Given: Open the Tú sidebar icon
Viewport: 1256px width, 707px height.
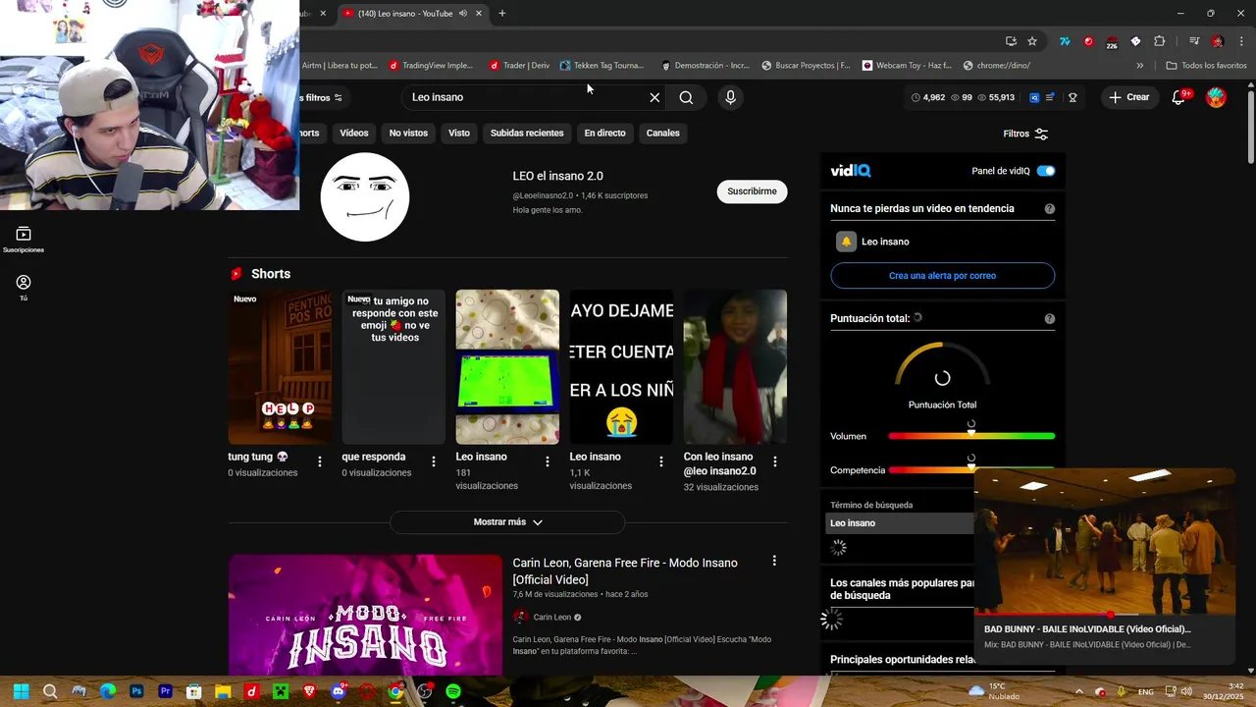Looking at the screenshot, I should coord(24,287).
